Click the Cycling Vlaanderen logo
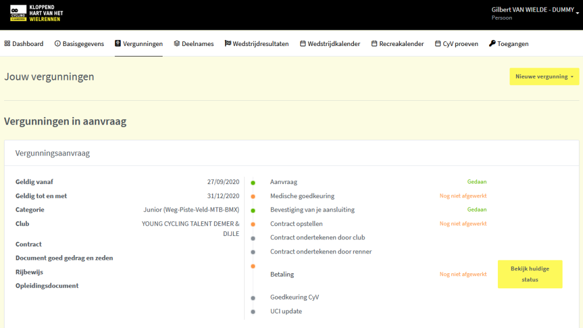This screenshot has width=583, height=328. pyautogui.click(x=36, y=13)
